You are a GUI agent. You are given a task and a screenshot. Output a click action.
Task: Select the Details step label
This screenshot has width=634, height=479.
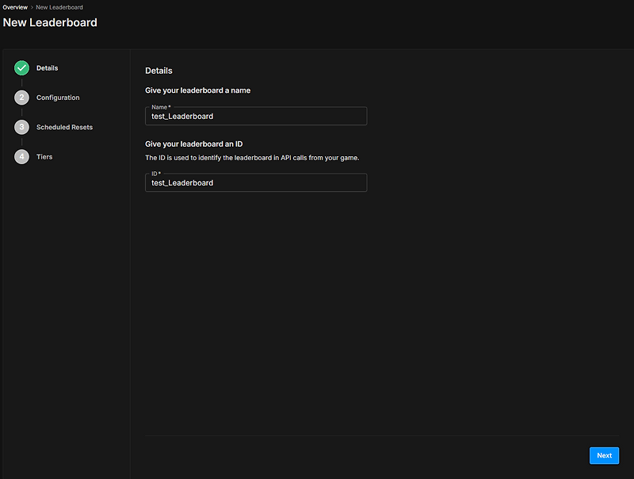[x=47, y=68]
